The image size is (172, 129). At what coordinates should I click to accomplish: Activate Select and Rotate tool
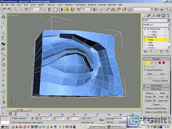click(x=72, y=10)
